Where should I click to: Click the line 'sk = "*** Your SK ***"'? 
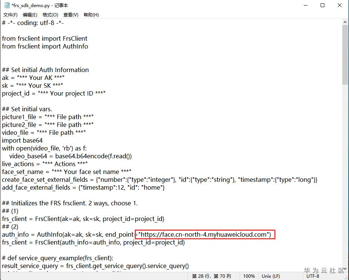pyautogui.click(x=32, y=85)
